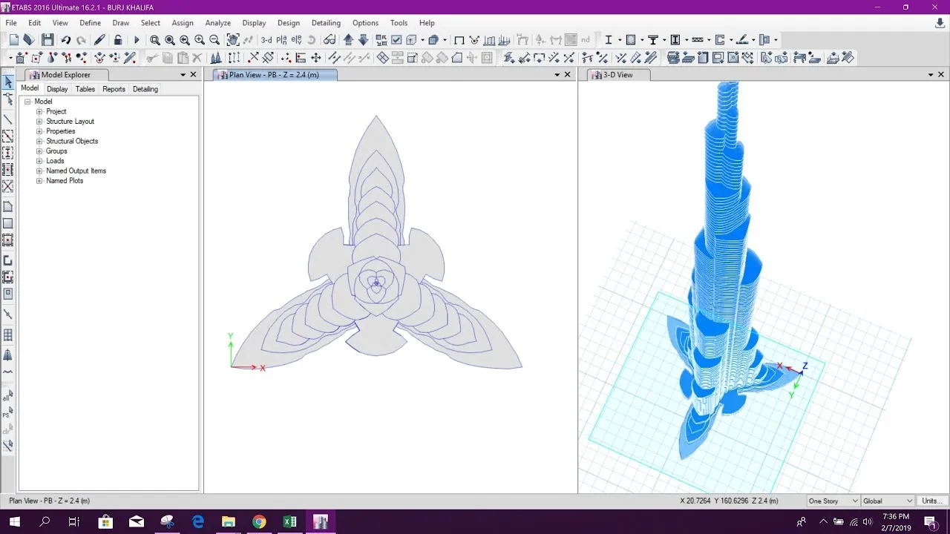Toggle the glasses object shrink icon
This screenshot has width=950, height=534.
click(x=329, y=40)
